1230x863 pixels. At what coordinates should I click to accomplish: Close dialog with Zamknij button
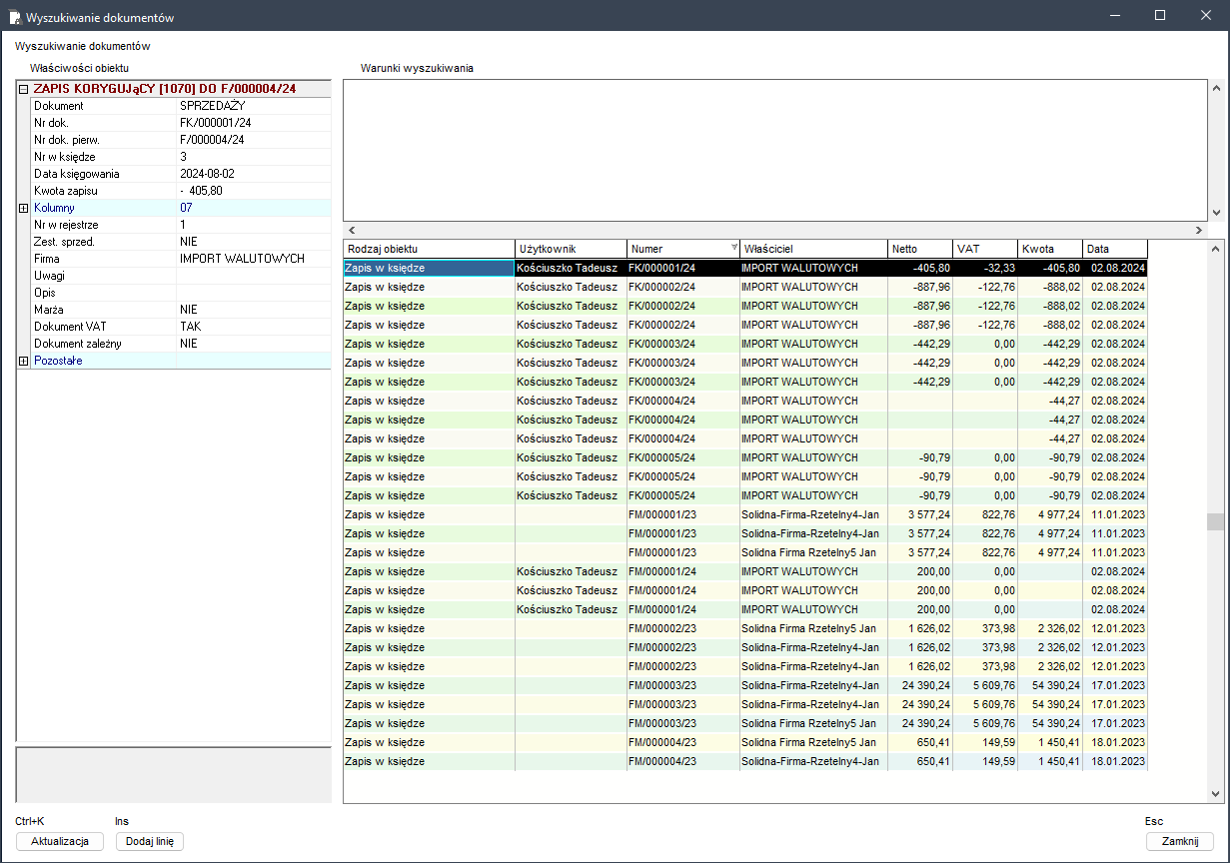[1180, 841]
